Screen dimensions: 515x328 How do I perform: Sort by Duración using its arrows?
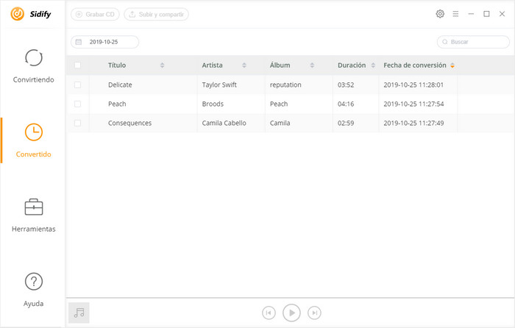pos(373,65)
